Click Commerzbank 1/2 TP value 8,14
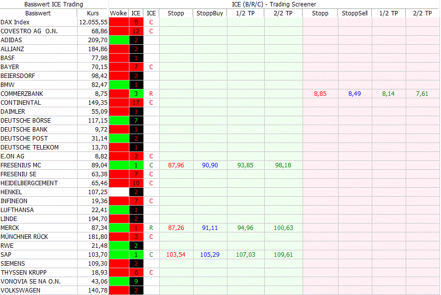The image size is (441, 295). (x=388, y=94)
